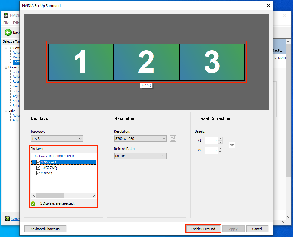
Task: Click the Display tree item label
Action: (x=14, y=67)
